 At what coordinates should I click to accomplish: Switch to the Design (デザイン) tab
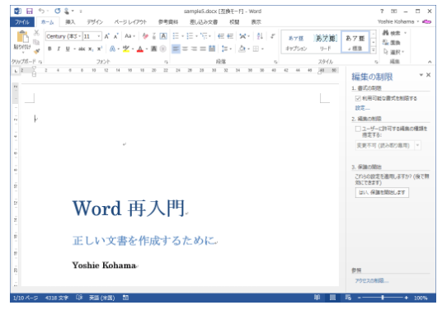[x=95, y=22]
